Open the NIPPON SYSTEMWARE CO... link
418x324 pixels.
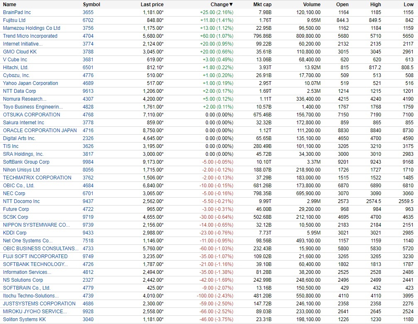click(x=36, y=225)
